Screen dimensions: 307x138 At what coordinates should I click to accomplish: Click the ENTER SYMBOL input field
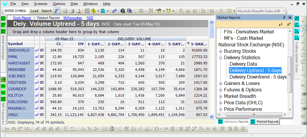point(16,11)
